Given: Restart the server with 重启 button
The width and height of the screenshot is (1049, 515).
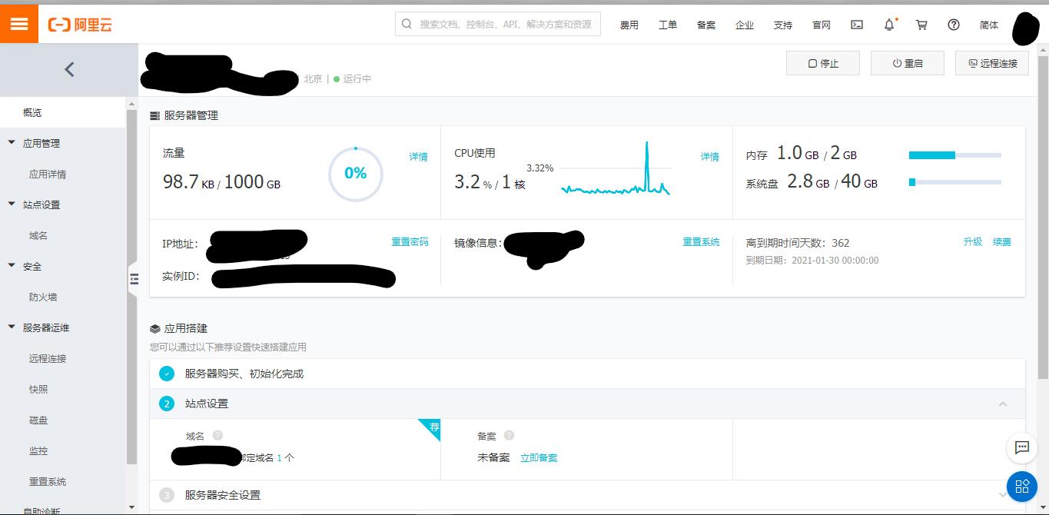Looking at the screenshot, I should coord(907,63).
